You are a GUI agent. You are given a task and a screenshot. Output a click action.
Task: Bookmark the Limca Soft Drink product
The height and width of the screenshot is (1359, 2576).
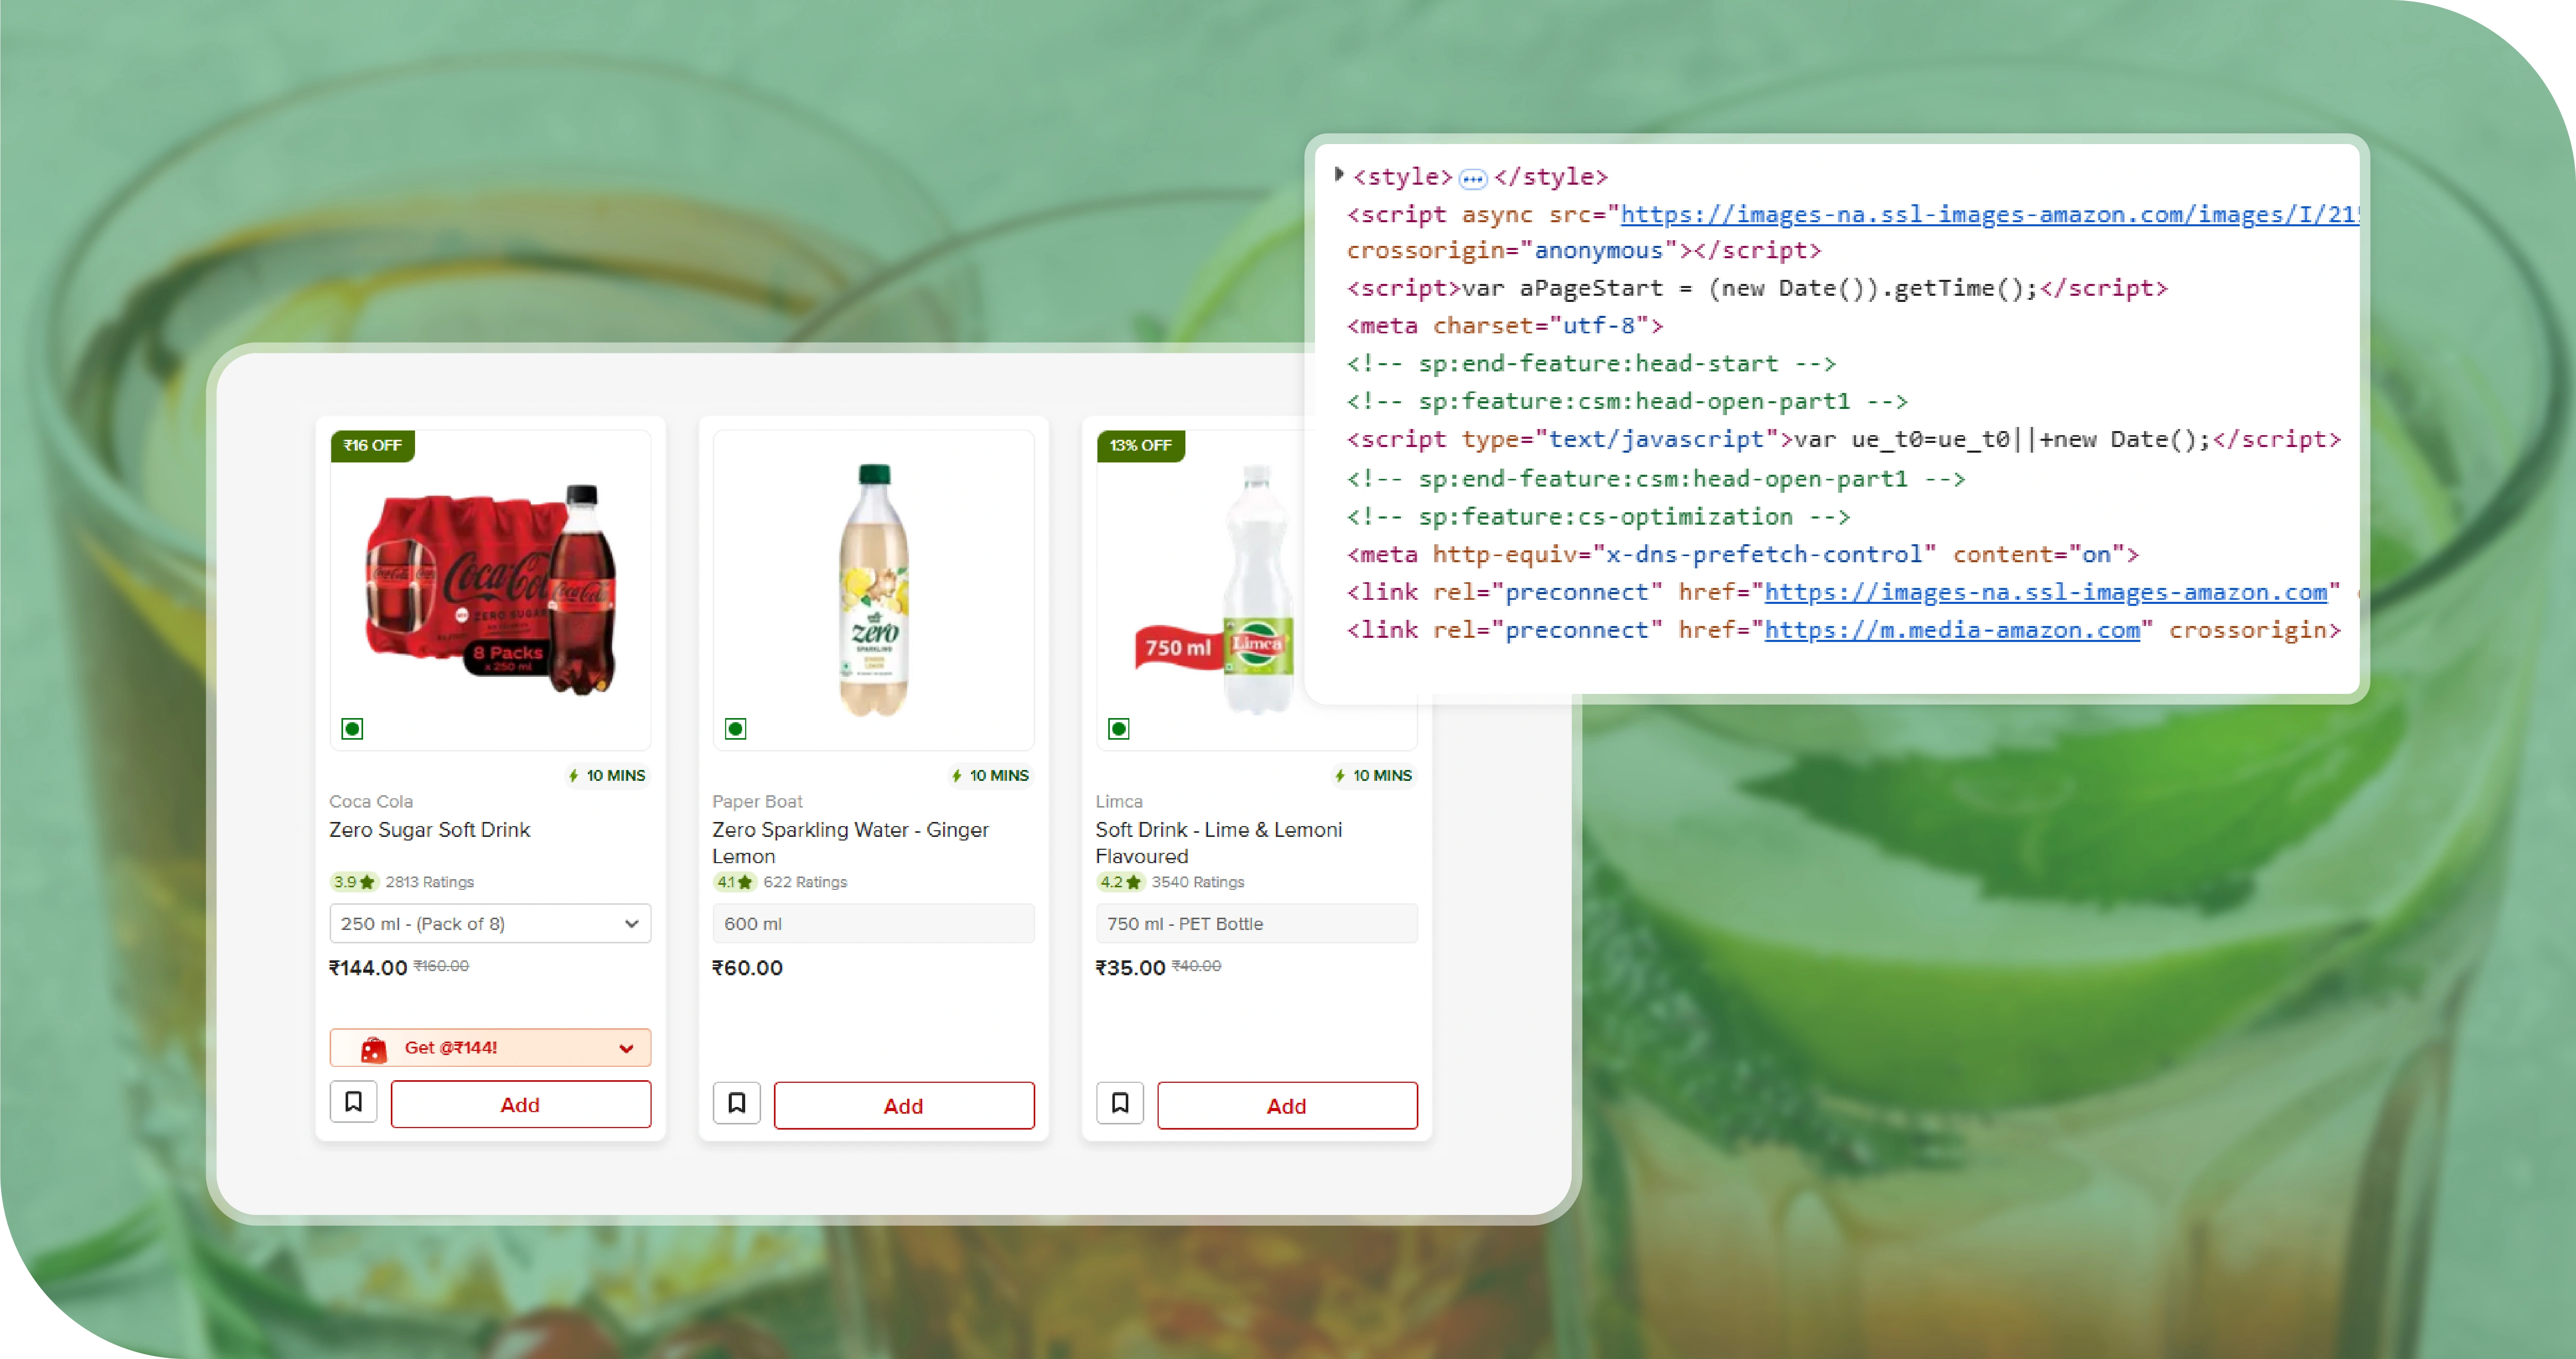point(1120,1104)
